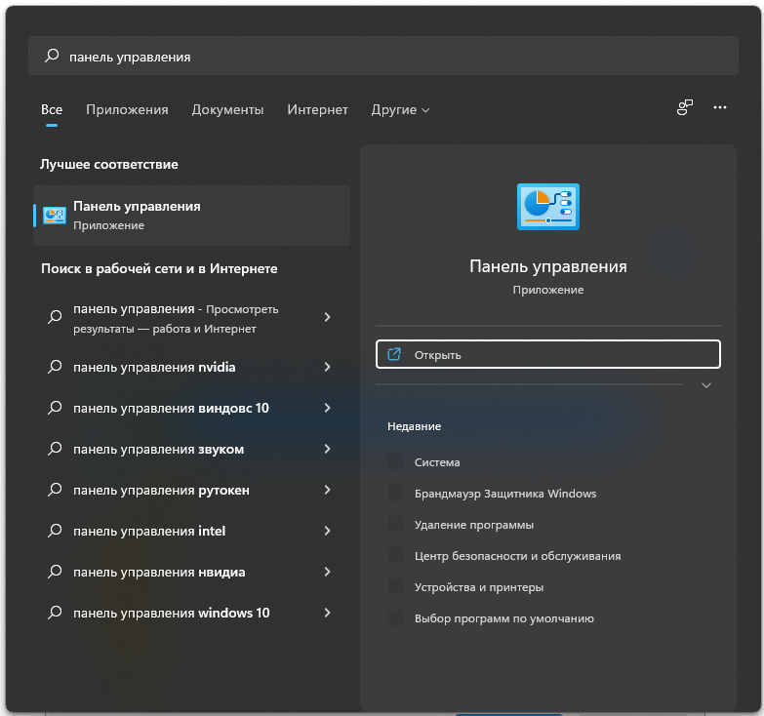The image size is (764, 716).
Task: Click the large Control Panel icon in preview
Action: point(548,207)
